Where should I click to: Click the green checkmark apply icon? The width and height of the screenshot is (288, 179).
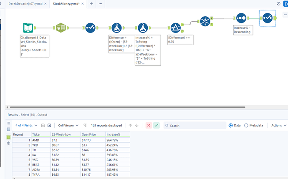pos(156,126)
